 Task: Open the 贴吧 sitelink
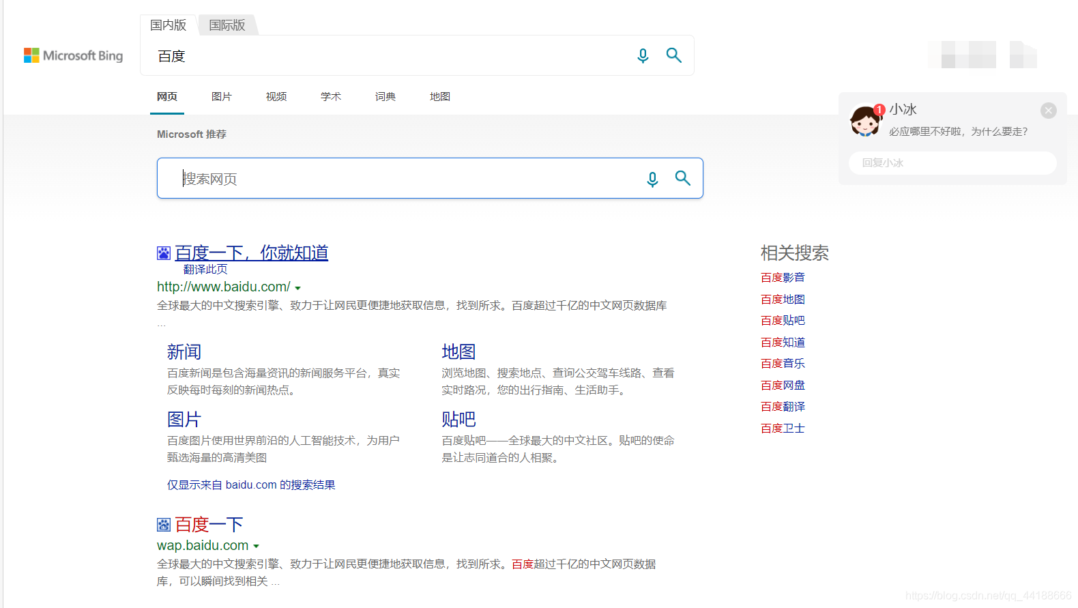click(x=458, y=420)
